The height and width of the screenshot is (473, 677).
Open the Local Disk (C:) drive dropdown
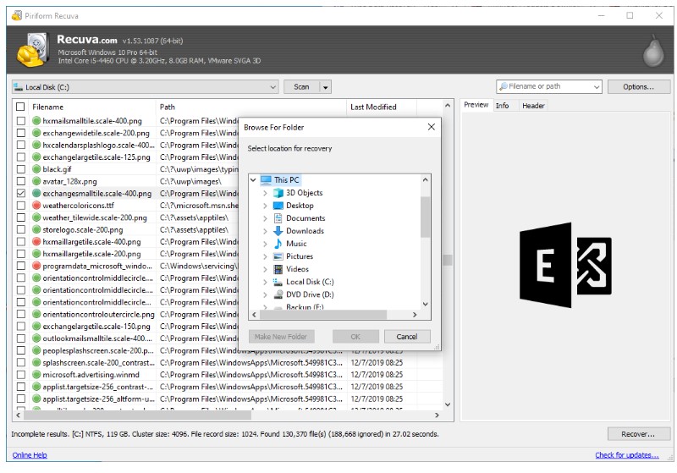(145, 87)
